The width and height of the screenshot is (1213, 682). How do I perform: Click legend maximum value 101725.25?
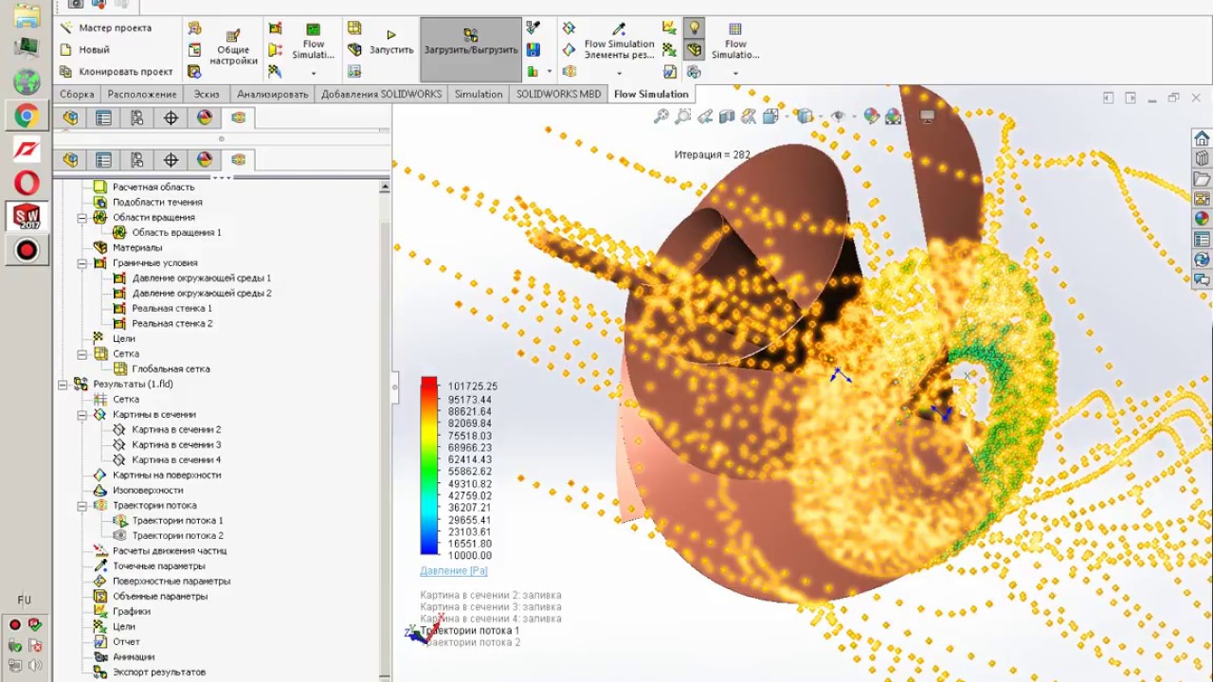pyautogui.click(x=473, y=386)
